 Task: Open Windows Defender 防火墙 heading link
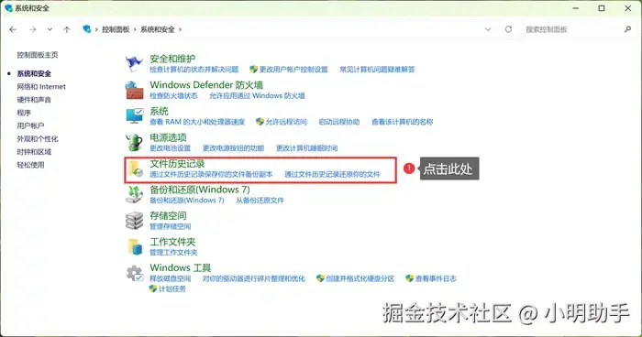tap(206, 85)
